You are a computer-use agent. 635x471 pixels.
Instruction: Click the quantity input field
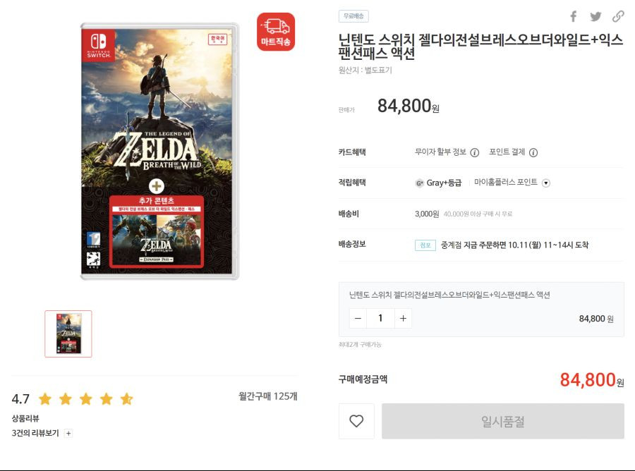tap(380, 318)
